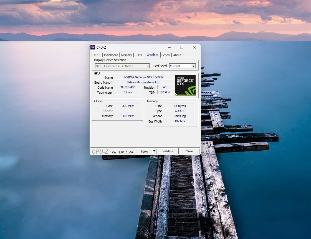Screen dimensions: 311x239
Task: Minimize the CPU-Z window
Action: 169,47
